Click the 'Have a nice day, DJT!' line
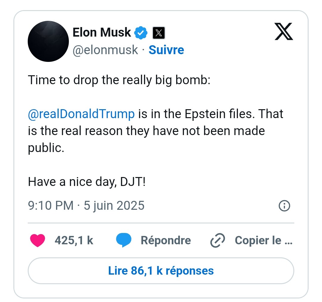 pos(87,182)
